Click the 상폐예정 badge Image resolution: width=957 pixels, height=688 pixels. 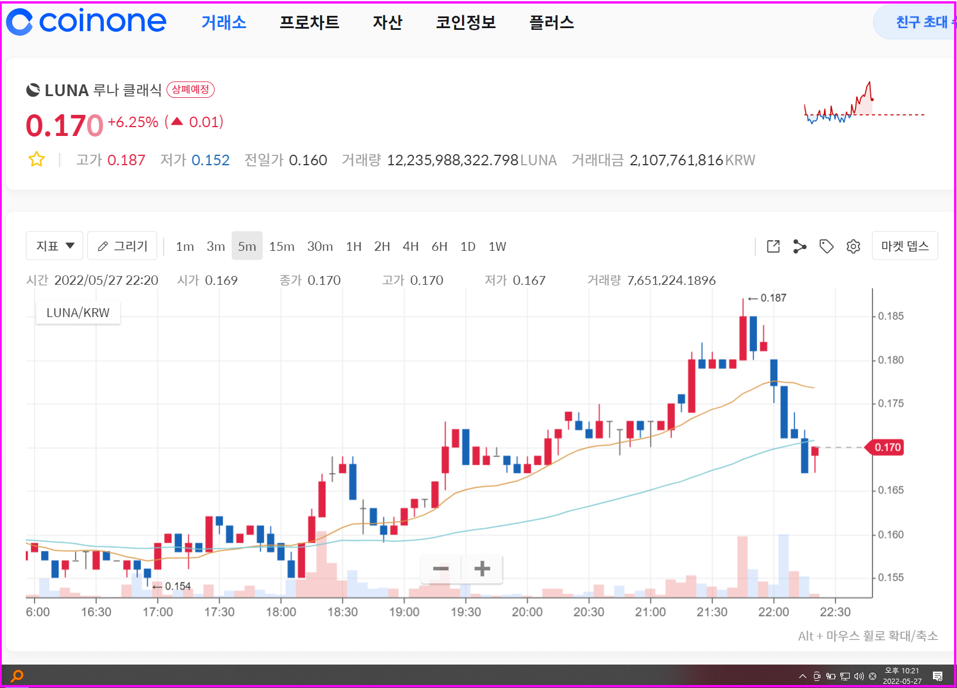(191, 90)
